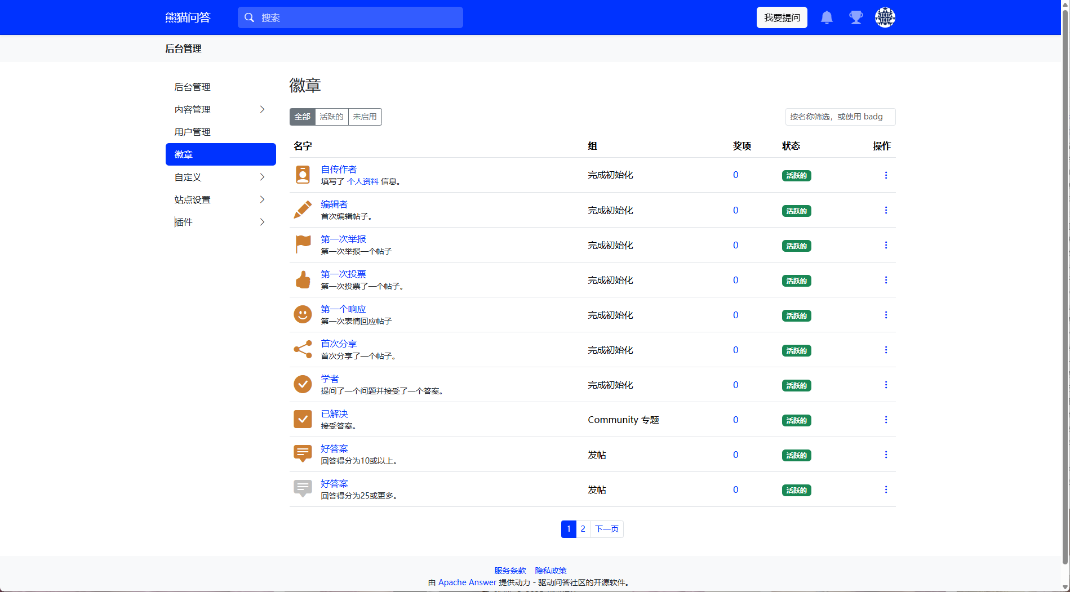
Task: Focus the badge name filter field
Action: (840, 117)
